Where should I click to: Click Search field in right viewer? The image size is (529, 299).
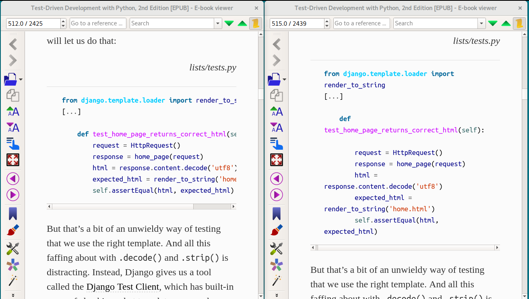[436, 23]
